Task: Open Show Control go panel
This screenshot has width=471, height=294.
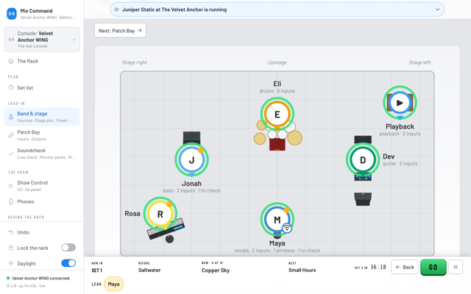Action: tap(42, 186)
